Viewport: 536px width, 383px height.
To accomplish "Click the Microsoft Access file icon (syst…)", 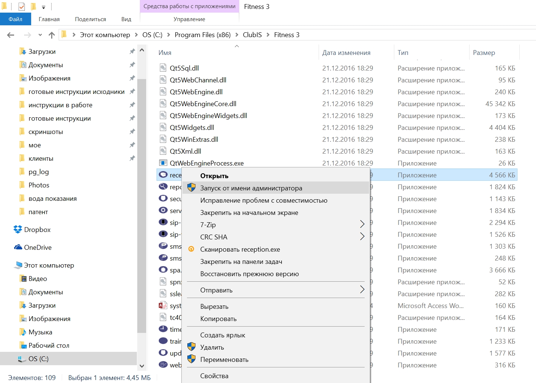I will click(163, 305).
